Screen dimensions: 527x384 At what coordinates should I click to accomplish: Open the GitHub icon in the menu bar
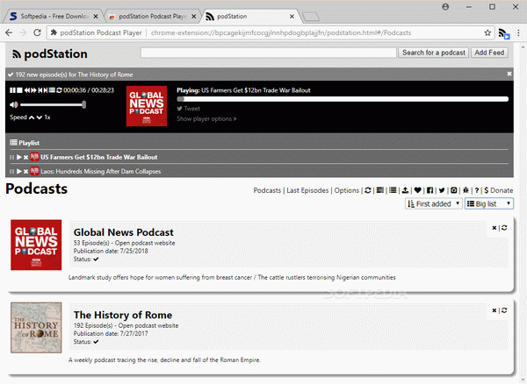point(454,190)
